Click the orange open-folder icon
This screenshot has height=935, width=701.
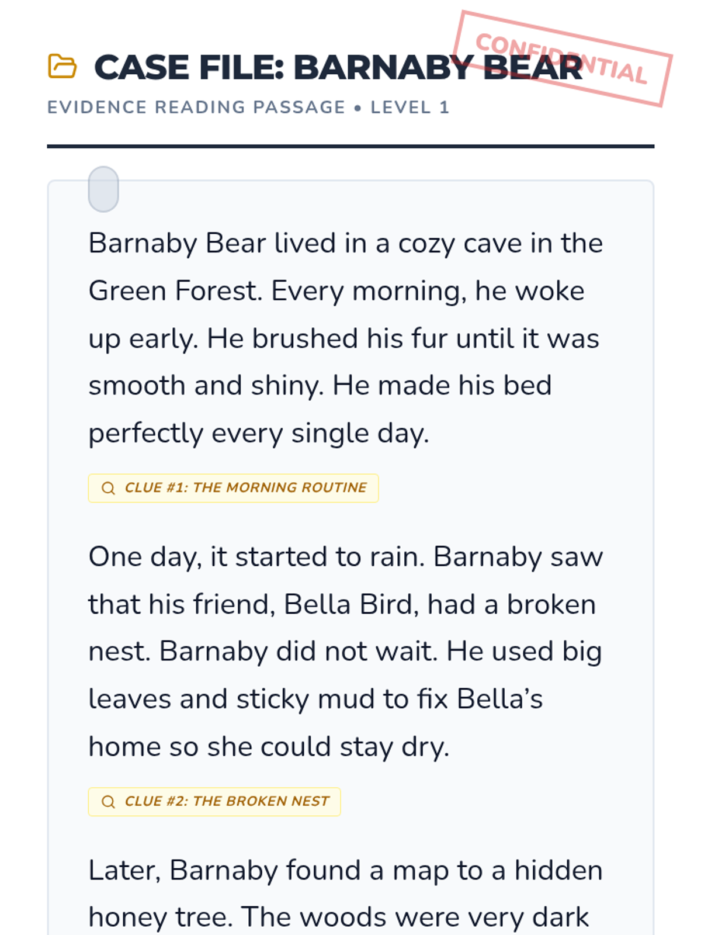62,66
